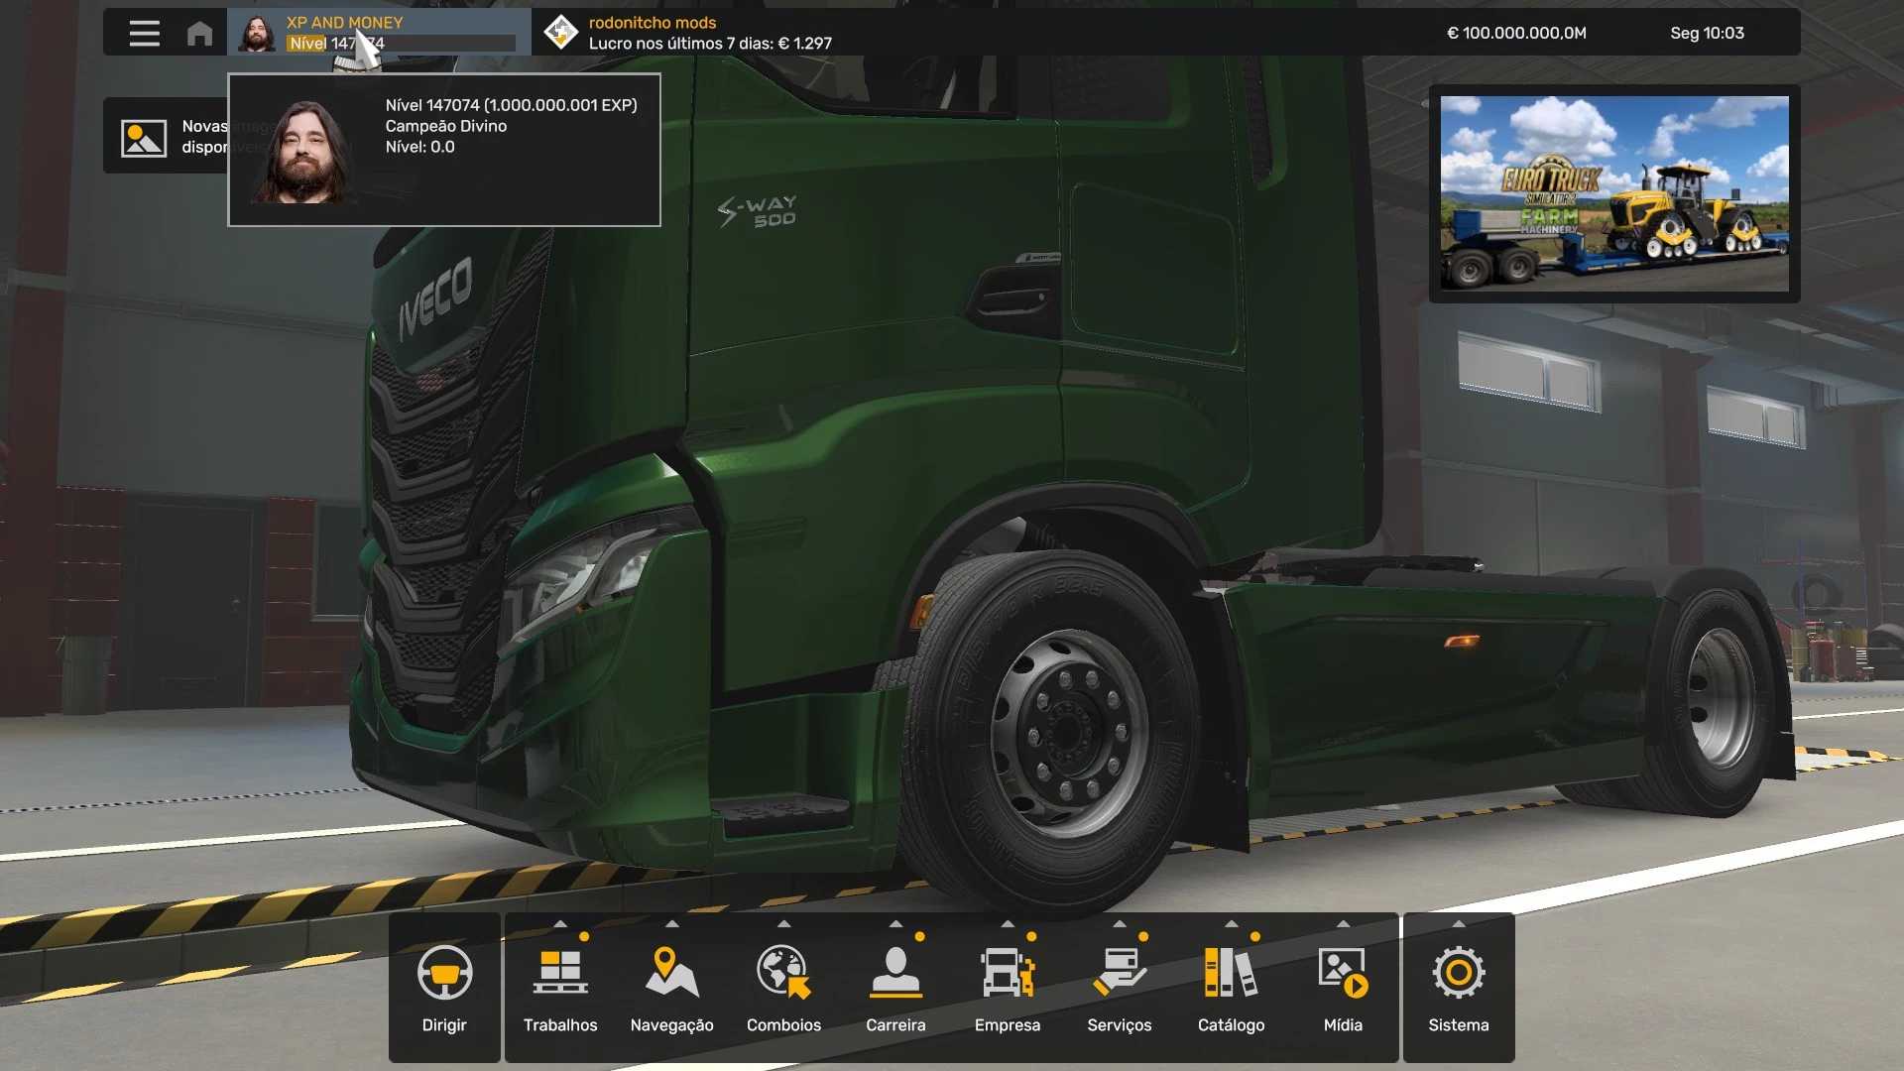Open the Empresa truck icon
Viewport: 1904px width, 1071px height.
pos(1007,973)
